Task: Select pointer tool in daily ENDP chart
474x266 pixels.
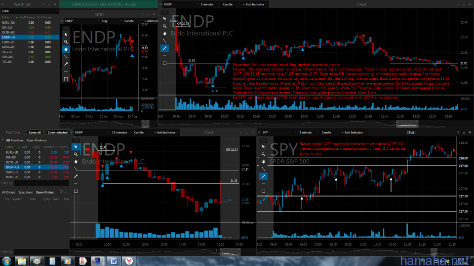Action: [x=66, y=34]
